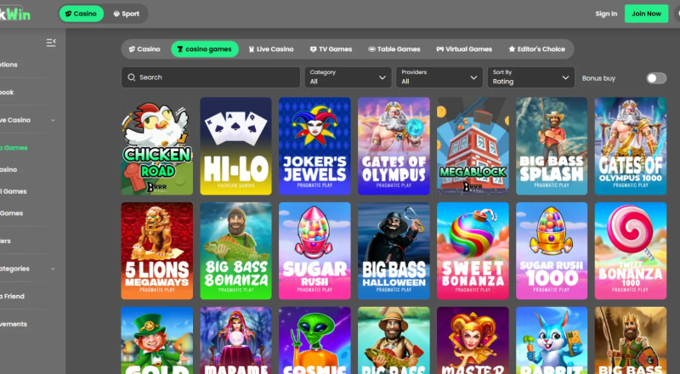Open Big Bass Splash game tile
This screenshot has height=374, width=680.
(552, 146)
